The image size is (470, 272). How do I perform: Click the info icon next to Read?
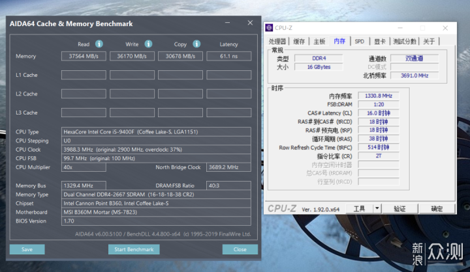(99, 44)
